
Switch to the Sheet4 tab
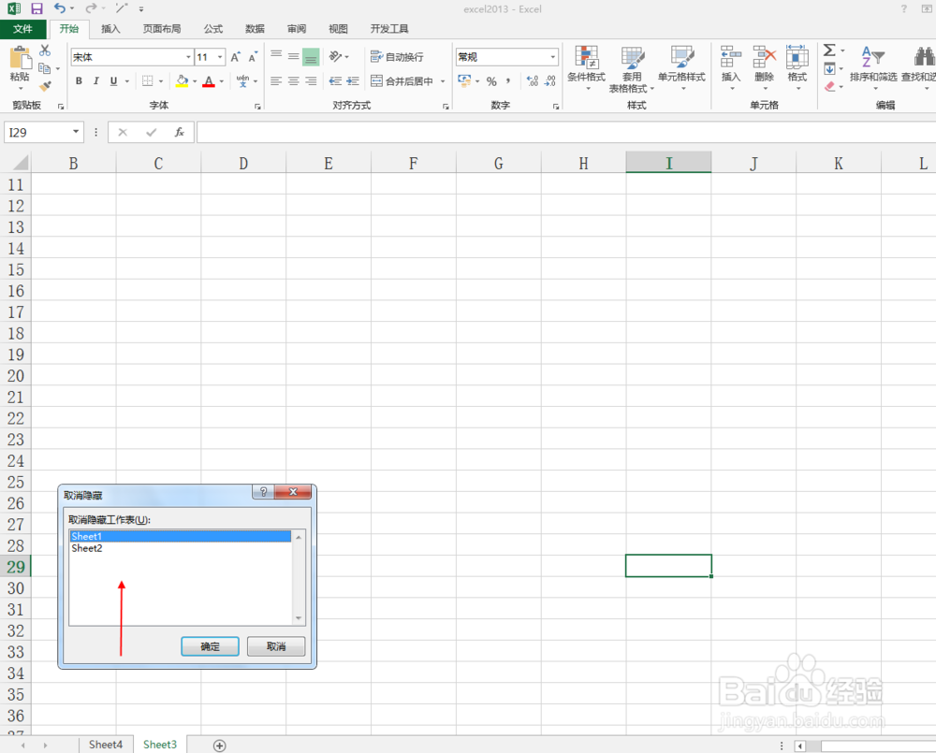(105, 744)
